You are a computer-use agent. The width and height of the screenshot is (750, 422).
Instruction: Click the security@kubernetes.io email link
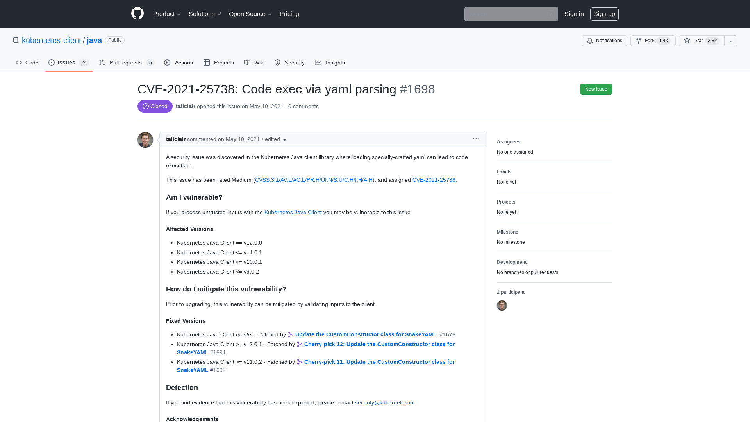(384, 402)
